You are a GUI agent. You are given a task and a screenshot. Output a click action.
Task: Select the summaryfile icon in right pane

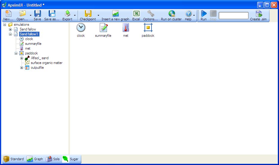point(103,27)
